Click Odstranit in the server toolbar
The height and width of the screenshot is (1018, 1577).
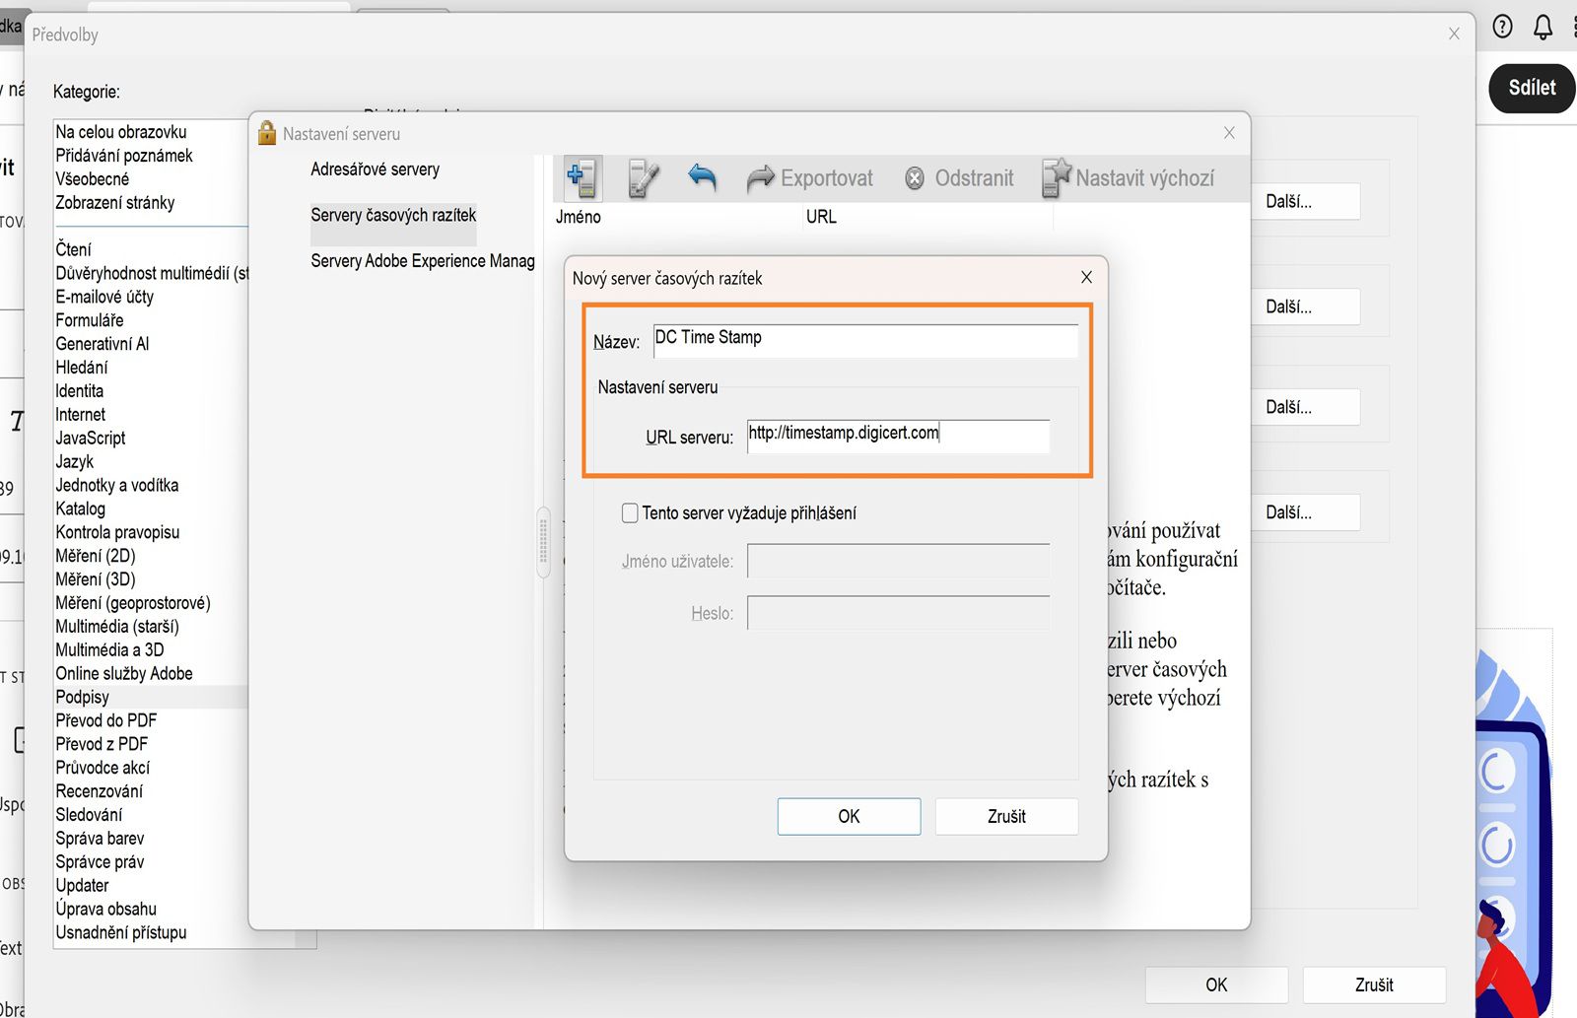pos(959,178)
